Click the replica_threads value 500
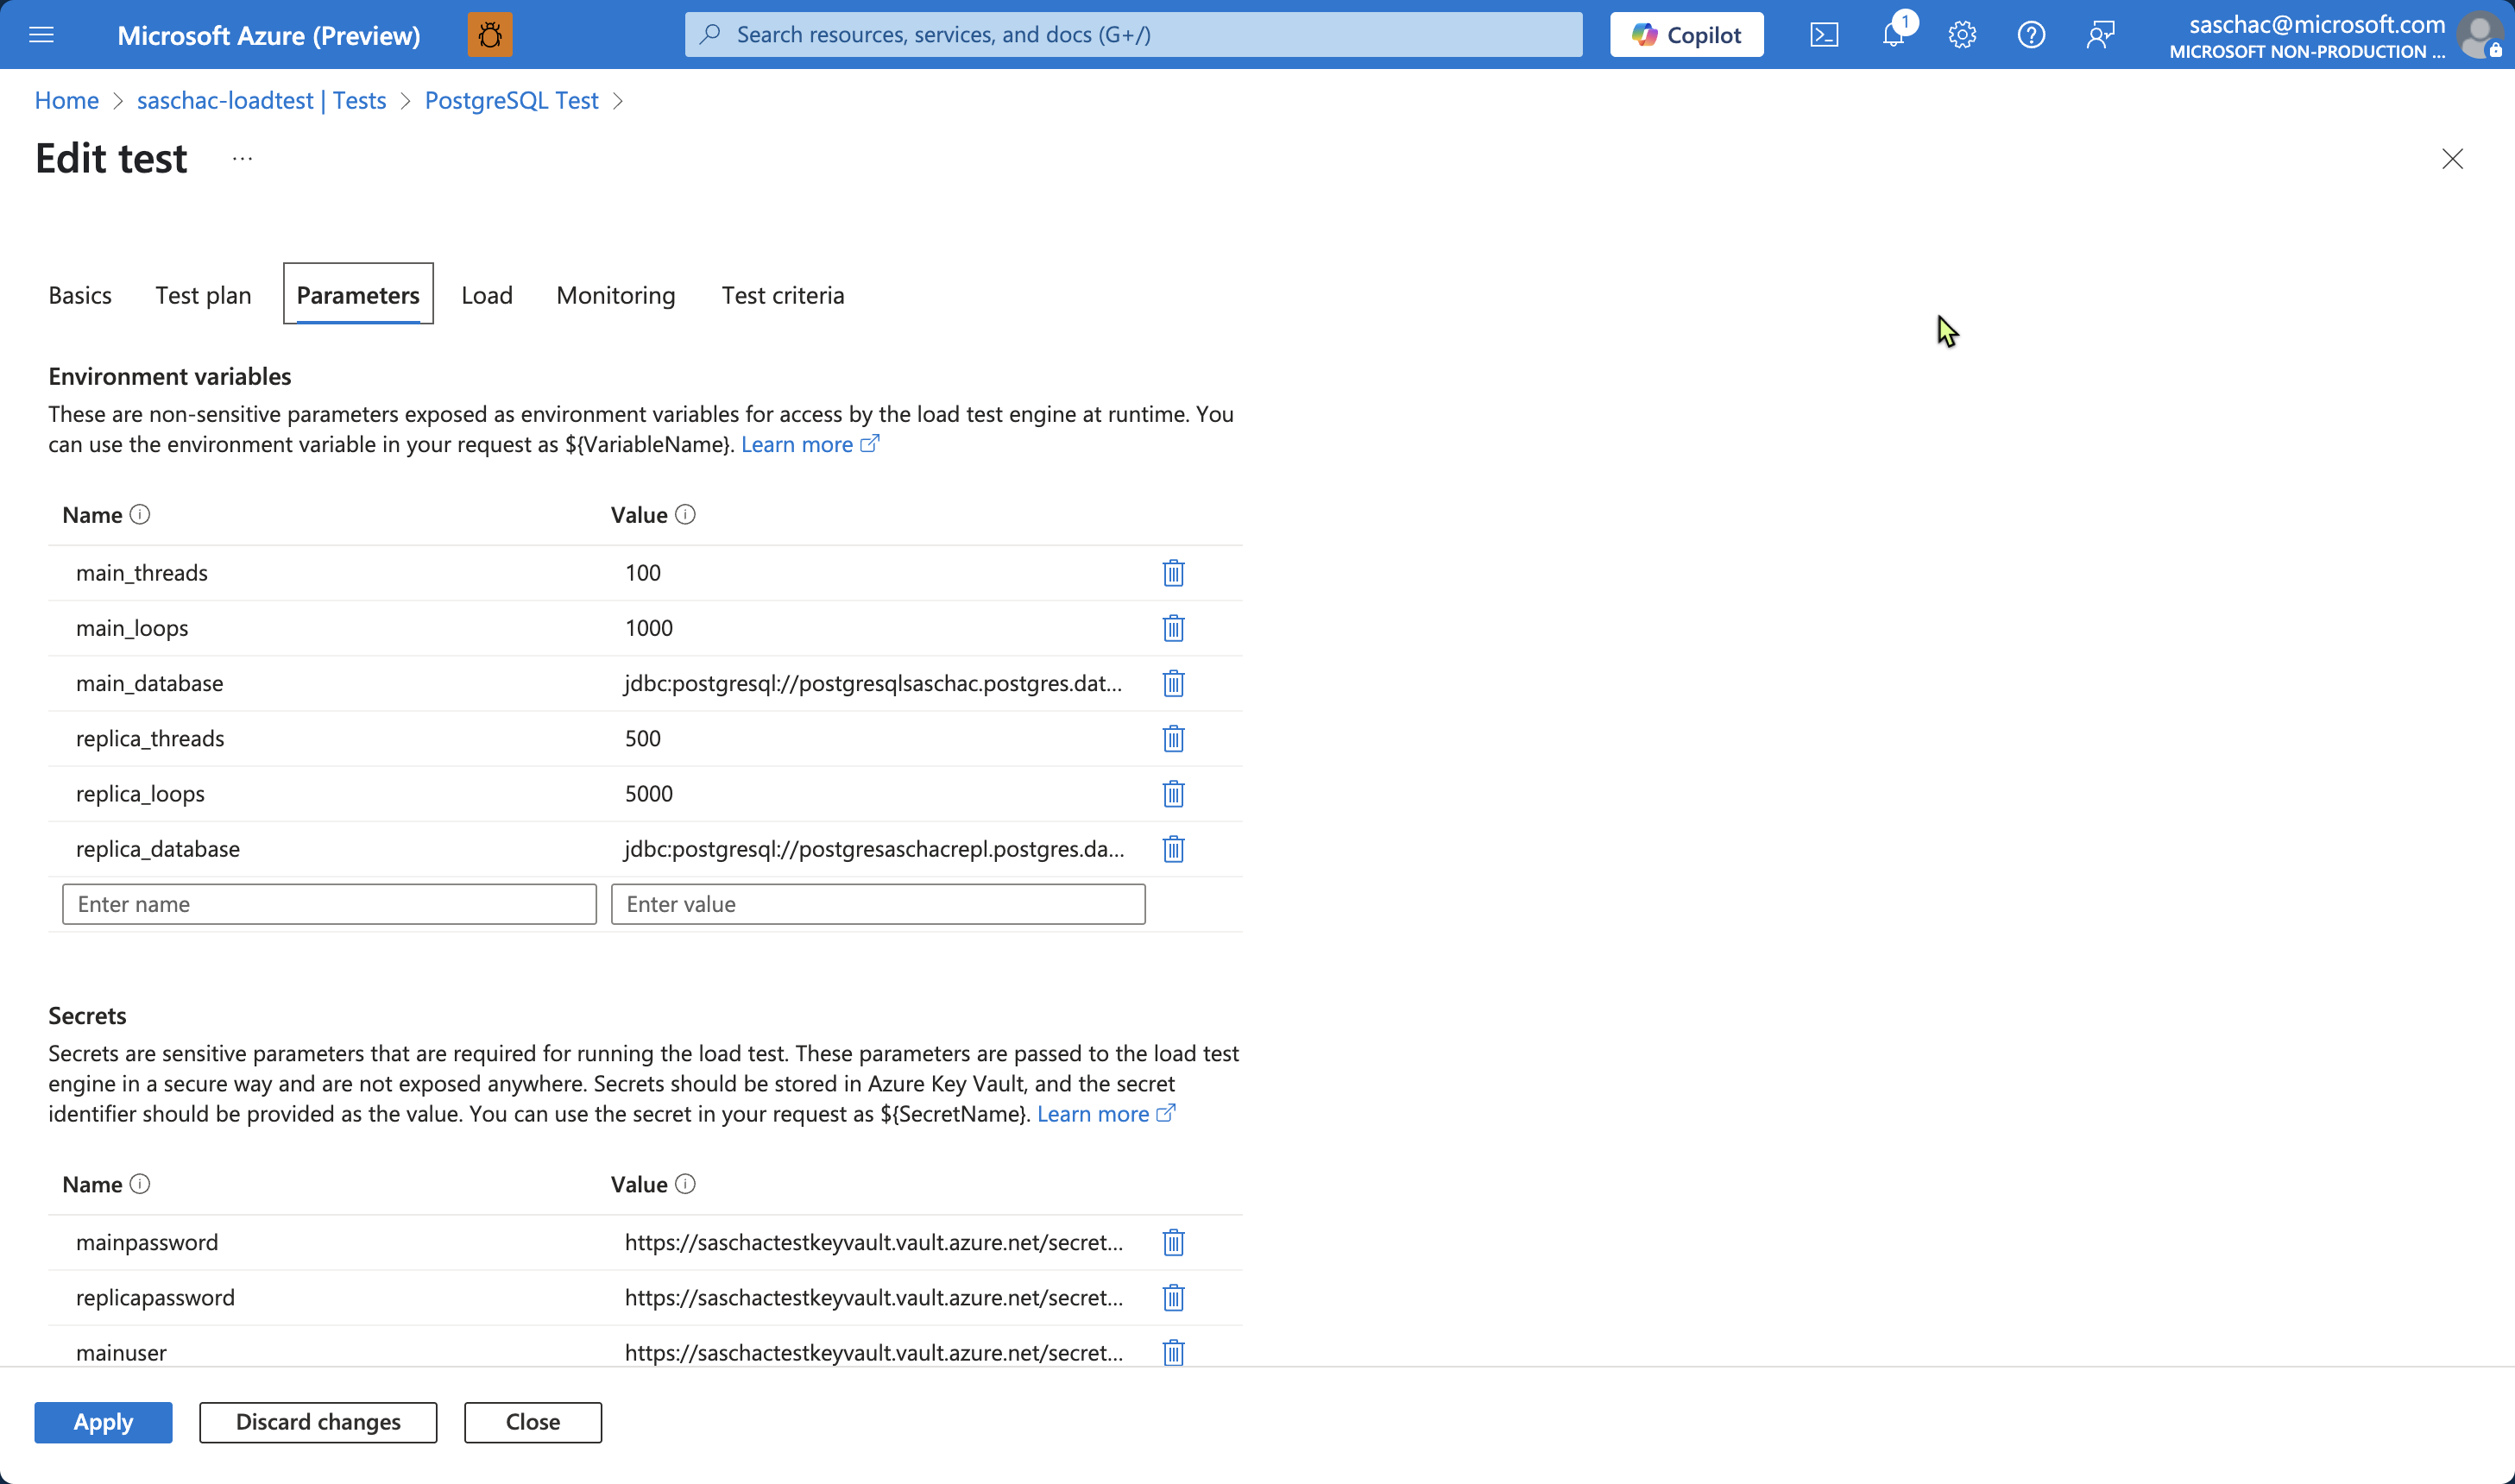This screenshot has height=1484, width=2515. point(643,738)
